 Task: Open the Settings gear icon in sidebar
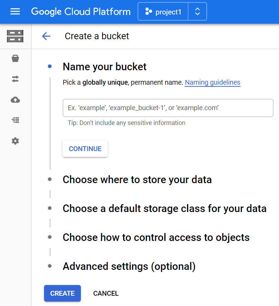coord(15,141)
